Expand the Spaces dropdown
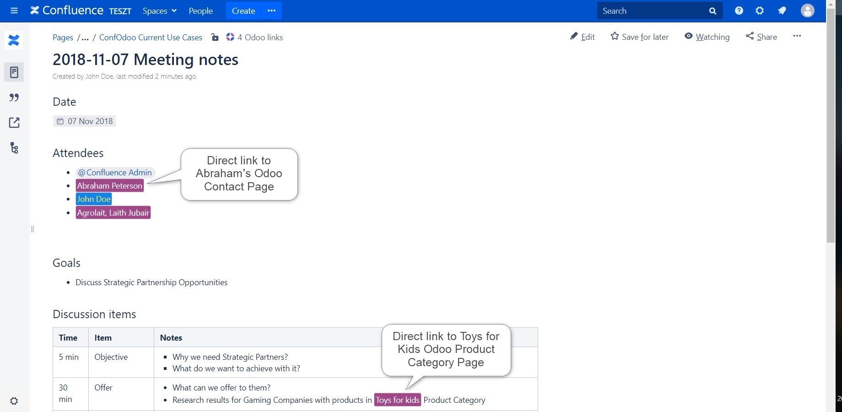The height and width of the screenshot is (412, 842). click(159, 11)
